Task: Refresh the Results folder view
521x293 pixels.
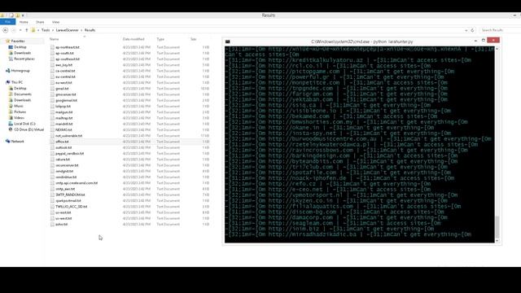Action: (472, 30)
